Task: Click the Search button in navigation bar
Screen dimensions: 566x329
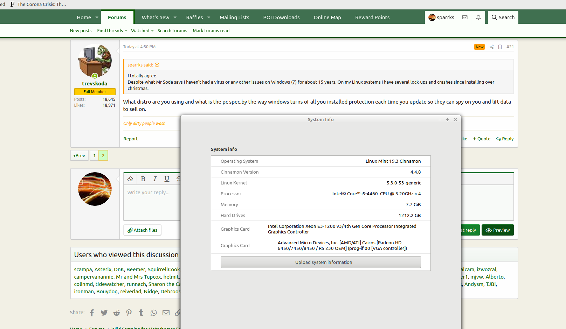Action: tap(503, 17)
